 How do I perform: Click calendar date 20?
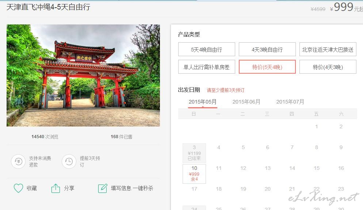pyautogui.click(x=268, y=189)
